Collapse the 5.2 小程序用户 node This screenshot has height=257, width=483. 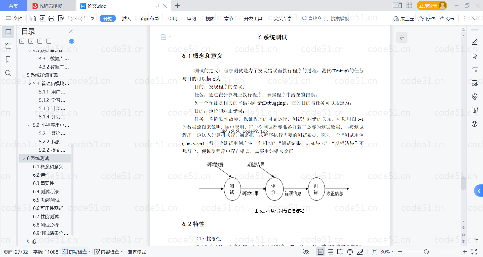(29, 125)
